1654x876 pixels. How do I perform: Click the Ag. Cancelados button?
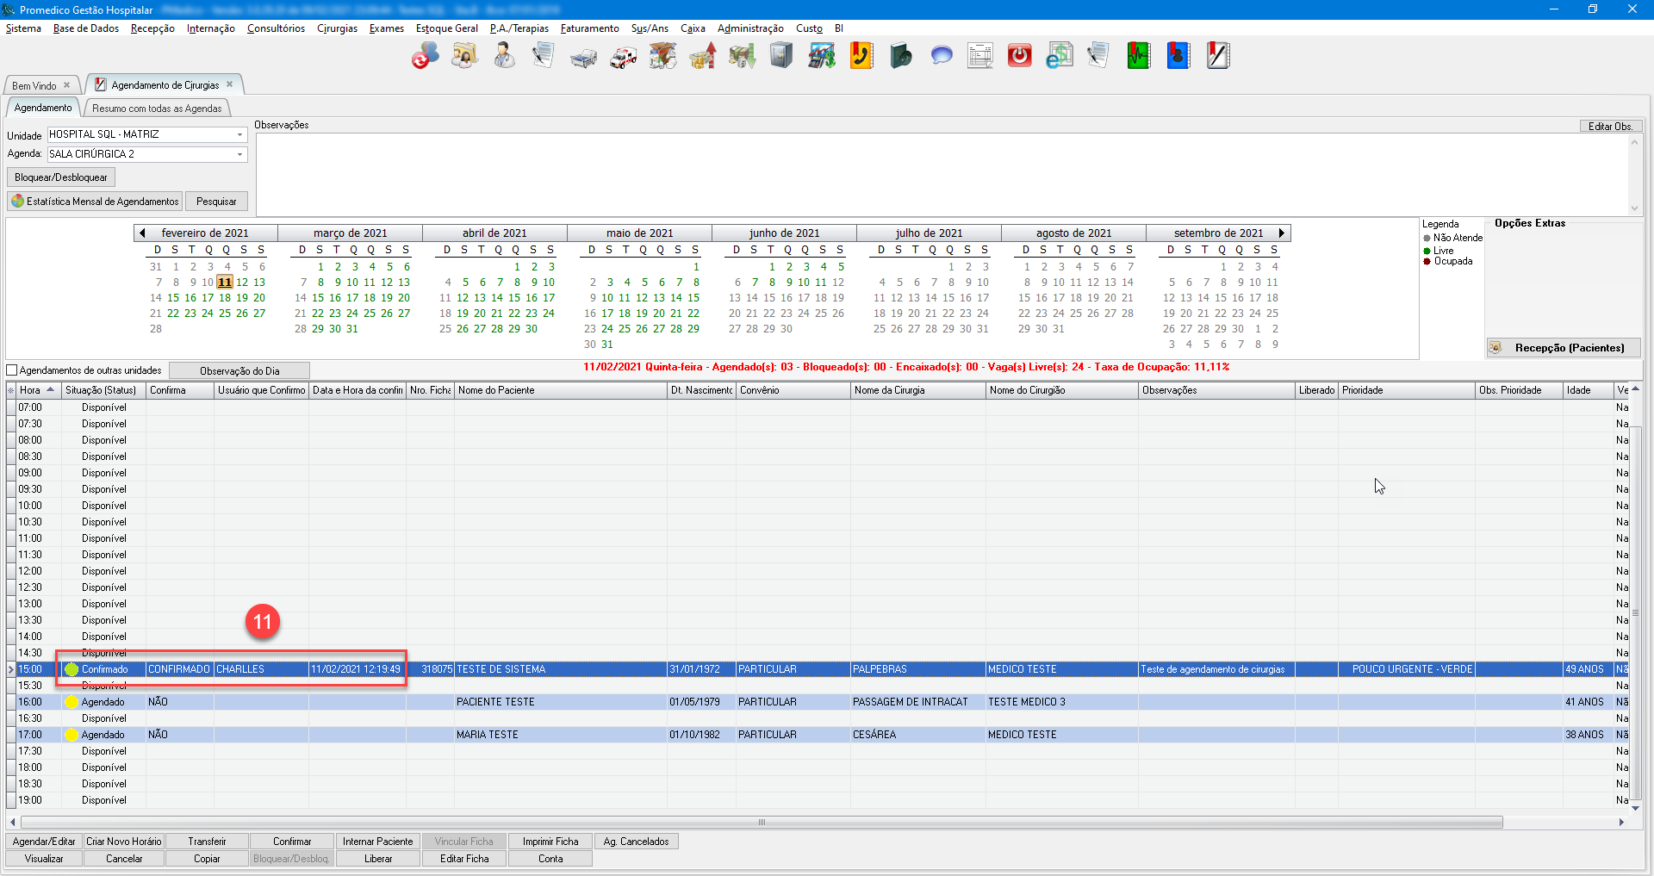click(636, 842)
